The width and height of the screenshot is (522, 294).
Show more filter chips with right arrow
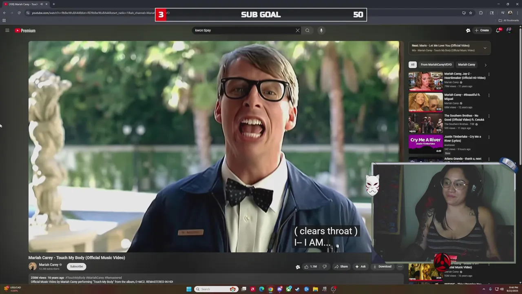point(485,65)
